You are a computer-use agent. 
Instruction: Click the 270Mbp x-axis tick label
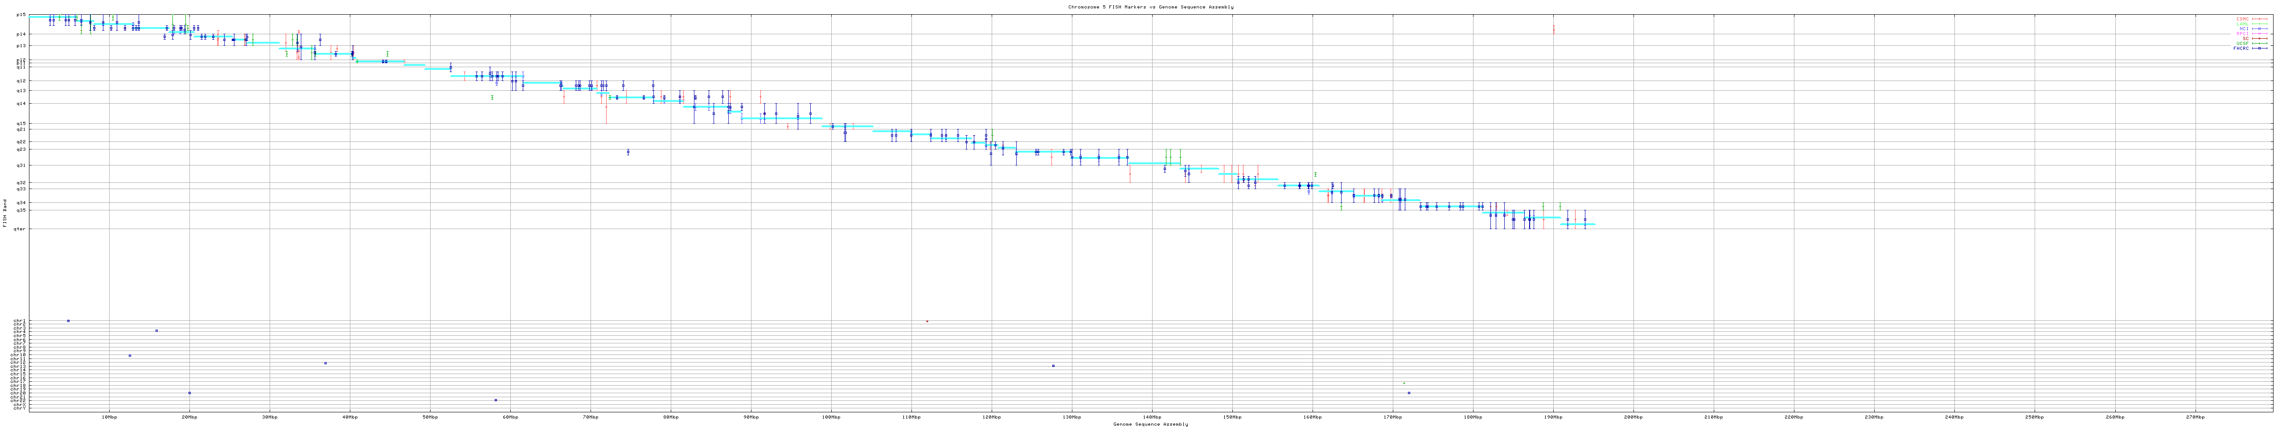click(x=2194, y=416)
